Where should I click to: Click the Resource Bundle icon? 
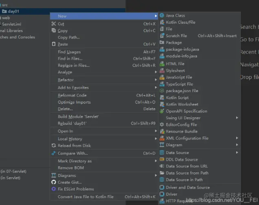(162, 131)
